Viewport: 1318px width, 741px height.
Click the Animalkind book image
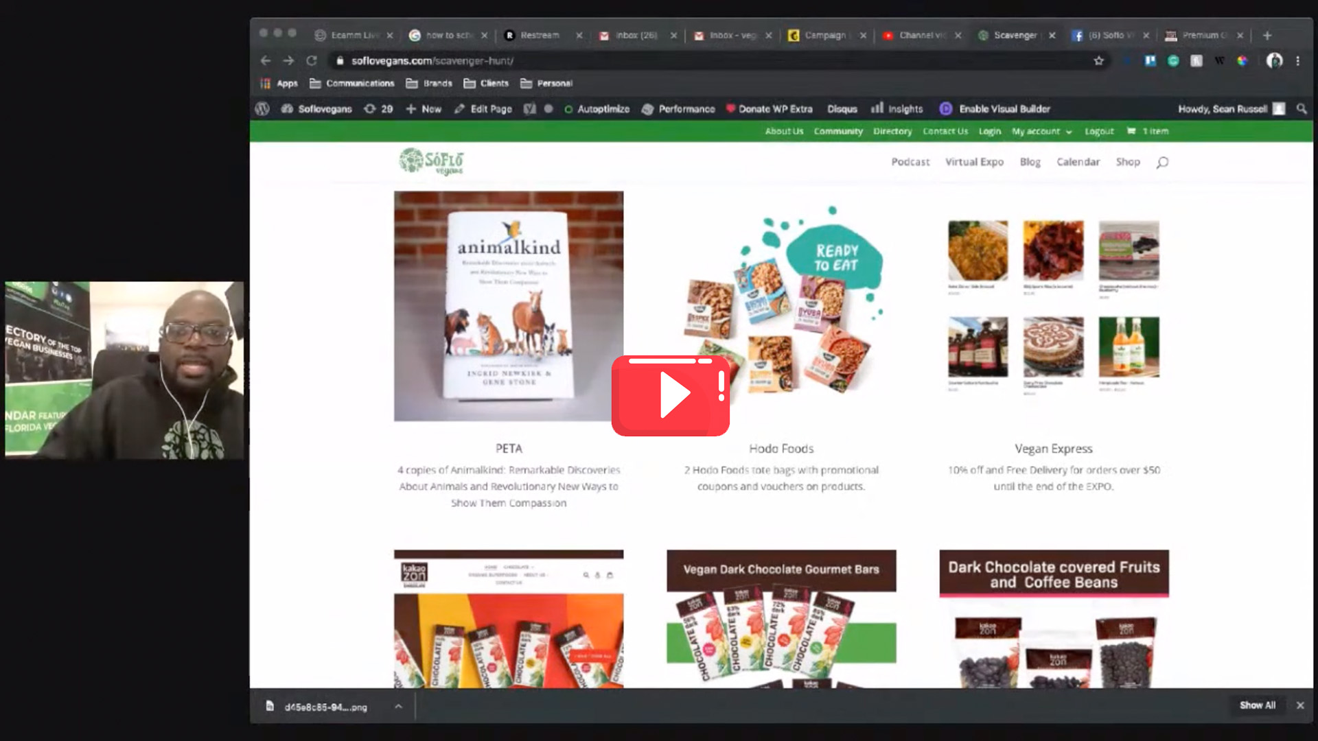(509, 306)
